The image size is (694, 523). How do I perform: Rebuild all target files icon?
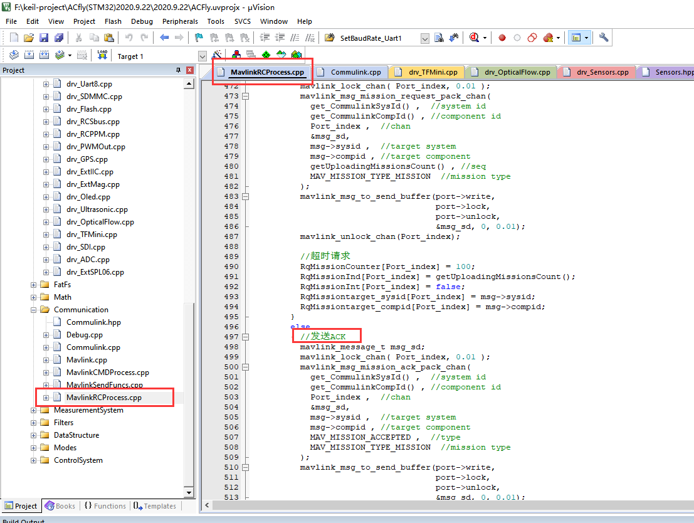[x=45, y=55]
